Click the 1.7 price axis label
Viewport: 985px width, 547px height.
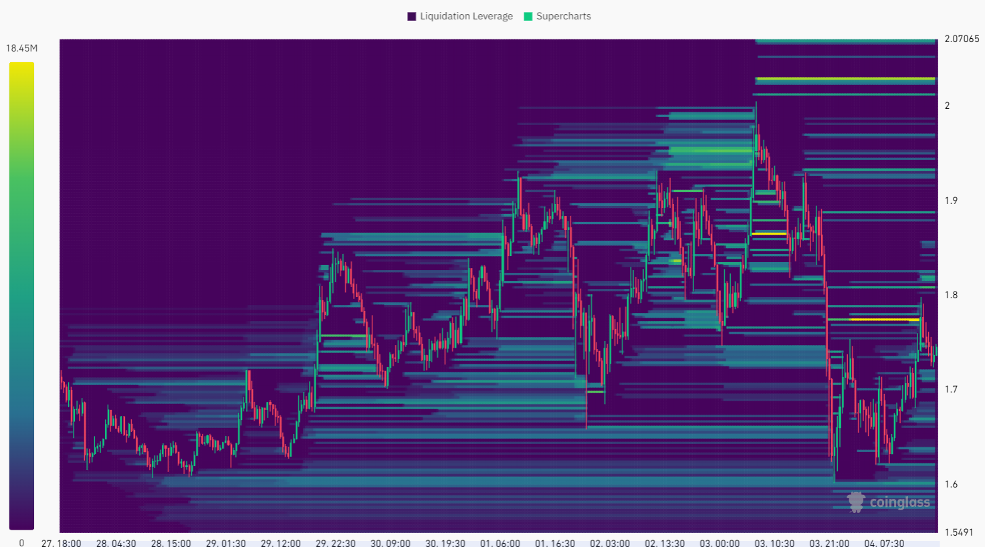pyautogui.click(x=951, y=389)
